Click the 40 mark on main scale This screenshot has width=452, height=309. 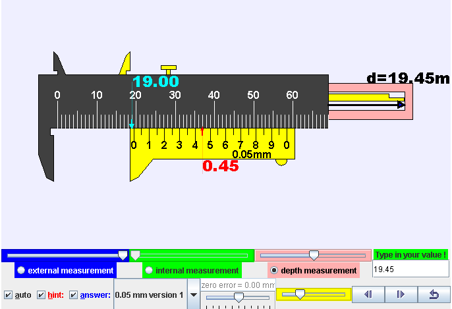click(214, 95)
